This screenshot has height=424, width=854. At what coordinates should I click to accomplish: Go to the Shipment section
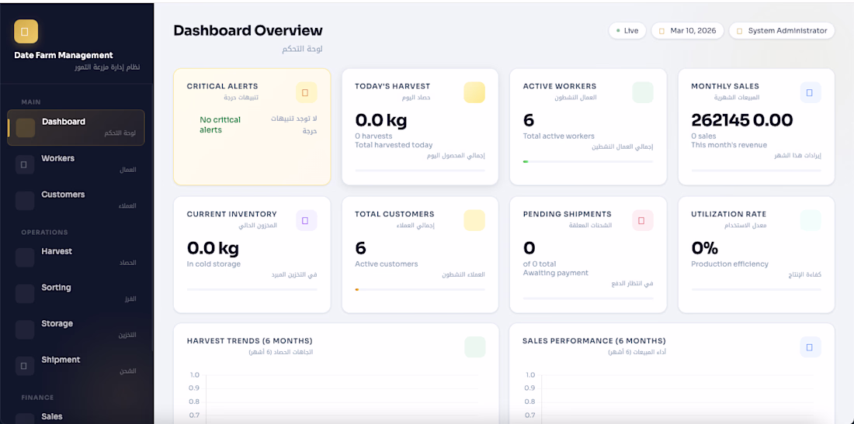[x=76, y=365]
